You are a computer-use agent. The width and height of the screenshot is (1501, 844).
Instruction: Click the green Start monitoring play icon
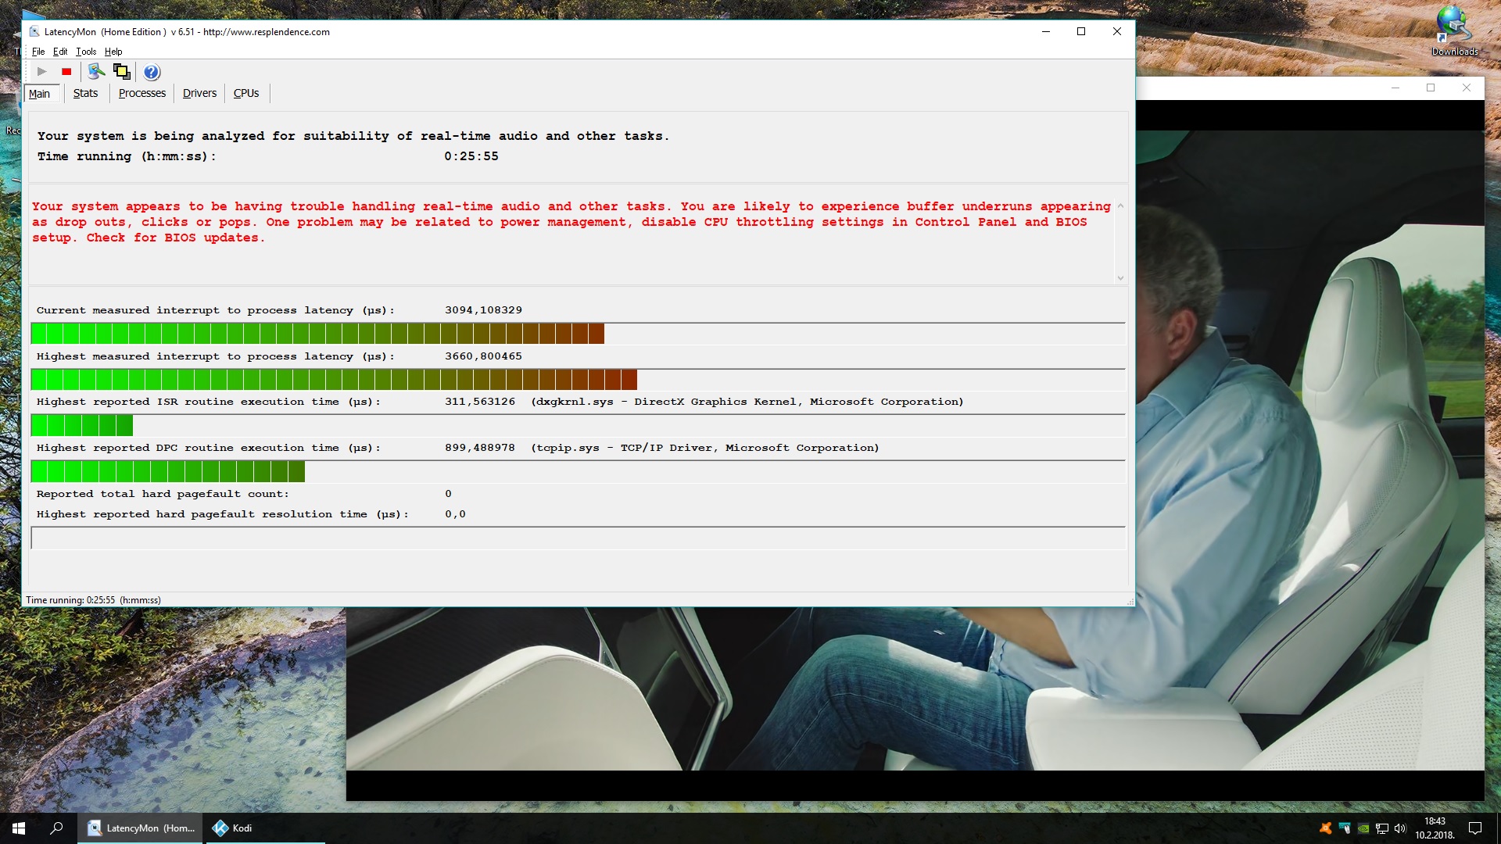pyautogui.click(x=42, y=72)
